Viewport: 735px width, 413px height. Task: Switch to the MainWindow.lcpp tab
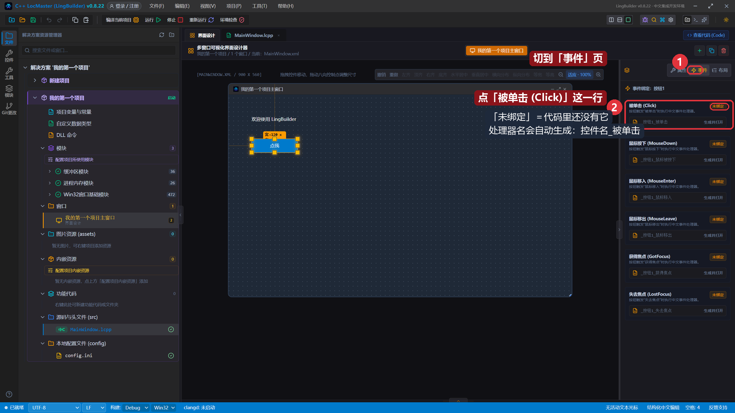[253, 35]
